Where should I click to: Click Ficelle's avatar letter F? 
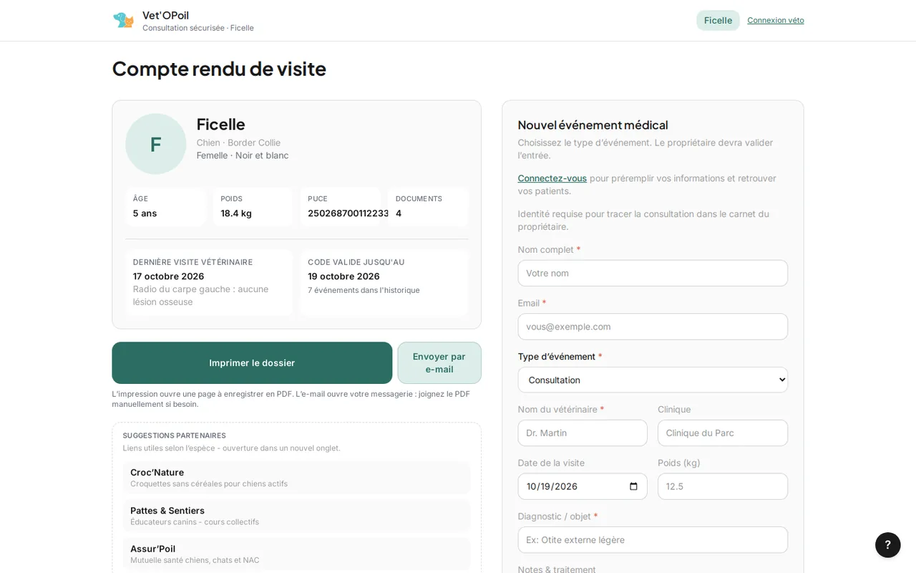(x=156, y=144)
